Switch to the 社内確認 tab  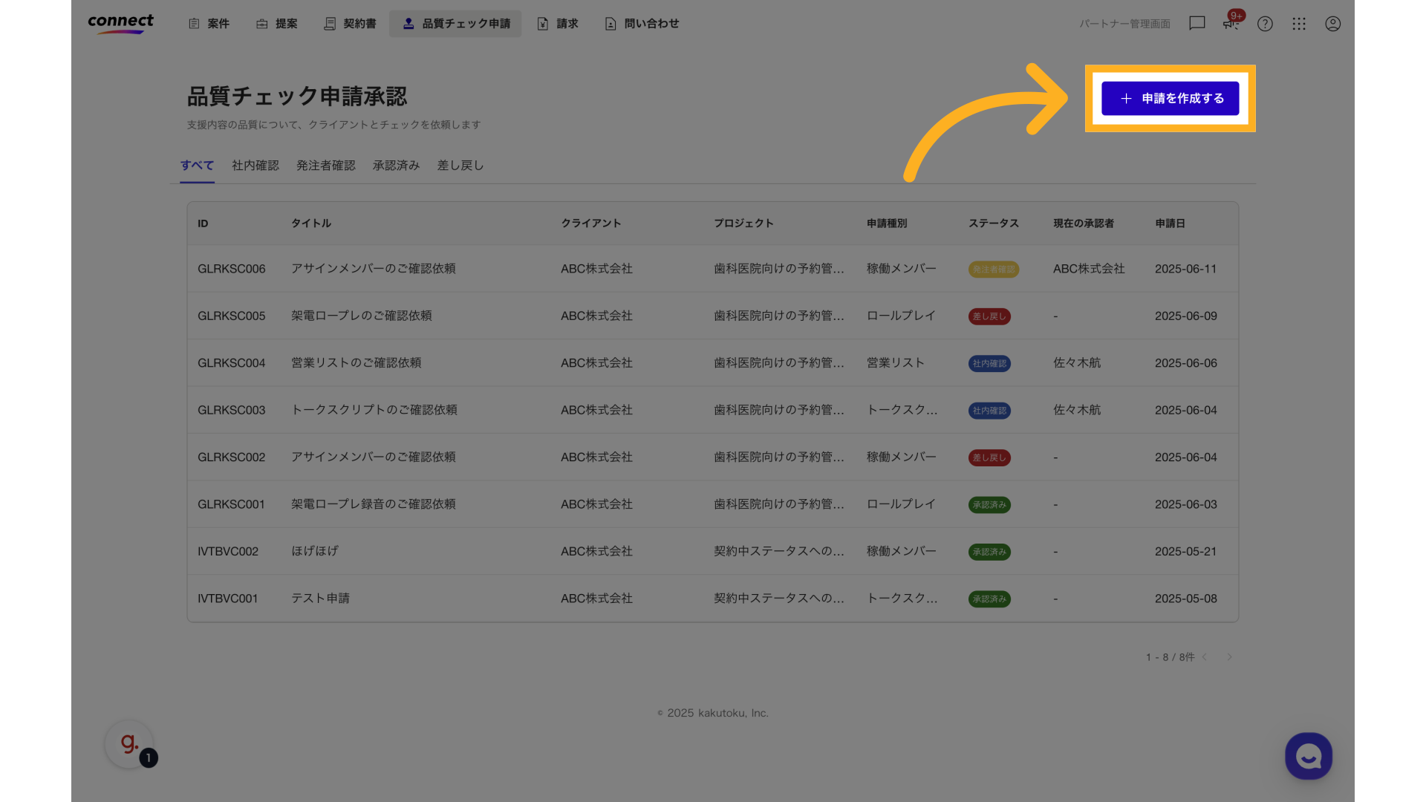click(x=255, y=166)
